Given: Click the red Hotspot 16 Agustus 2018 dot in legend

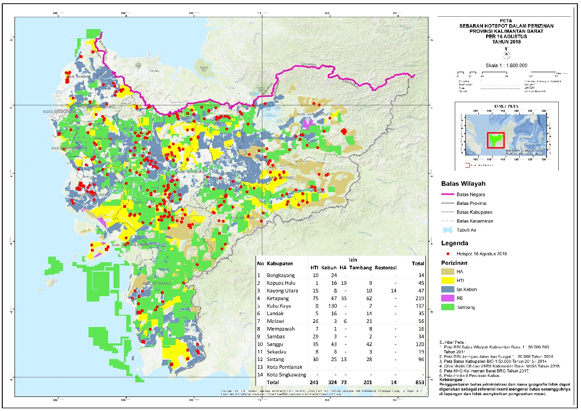Looking at the screenshot, I should [x=448, y=253].
